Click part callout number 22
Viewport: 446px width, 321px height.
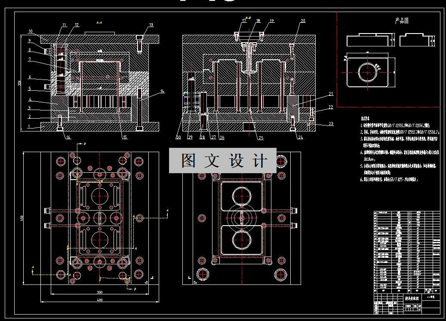pos(331,107)
